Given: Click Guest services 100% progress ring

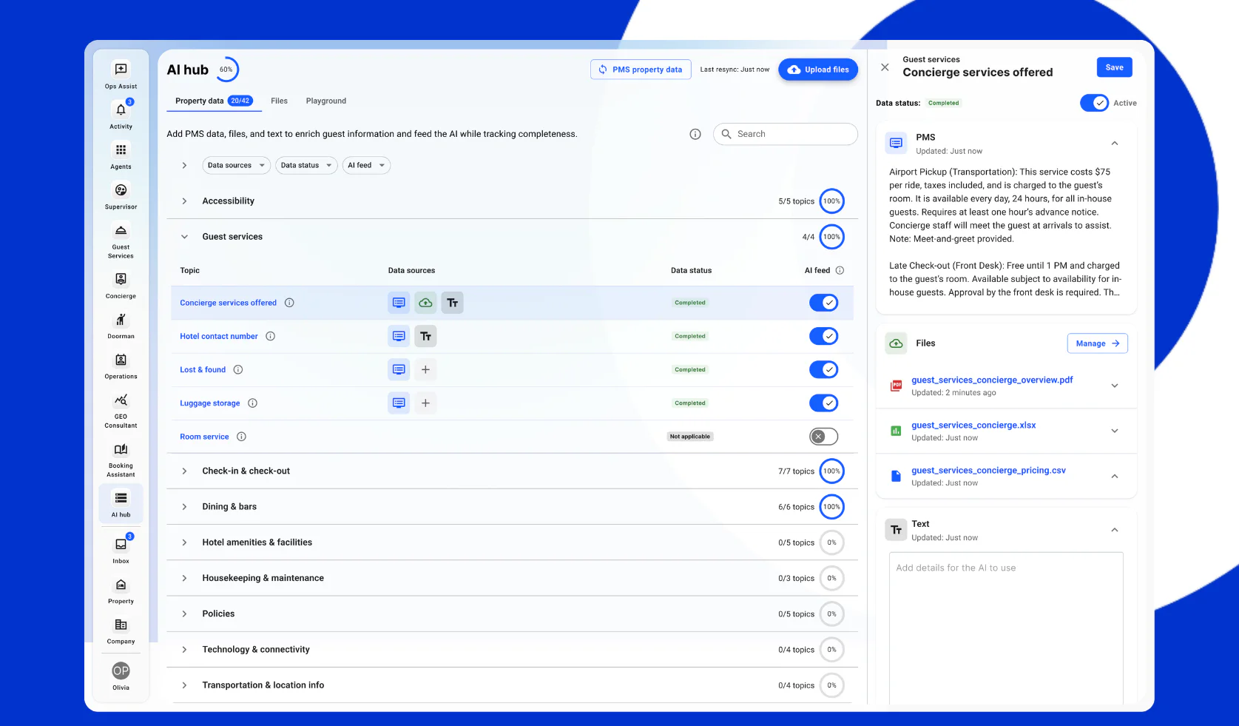Looking at the screenshot, I should point(832,237).
